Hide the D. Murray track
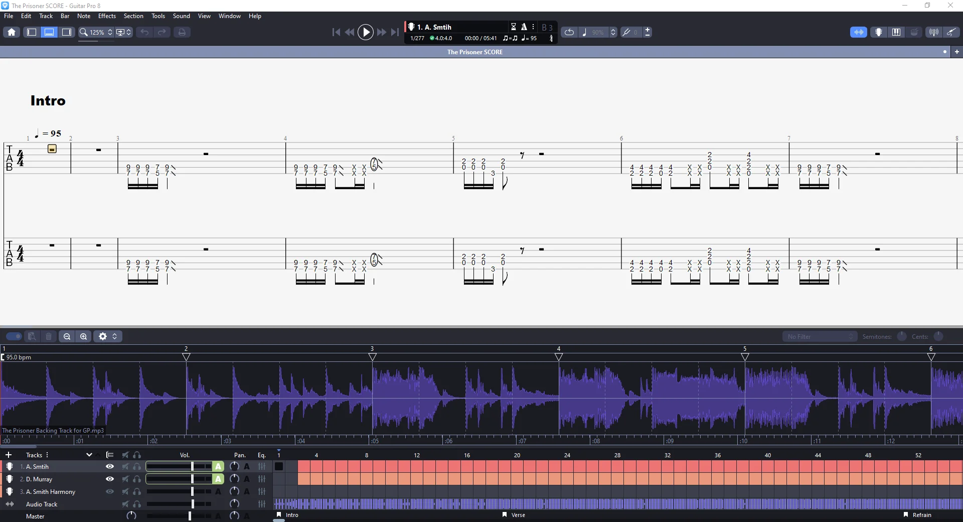The width and height of the screenshot is (963, 522). coord(110,479)
